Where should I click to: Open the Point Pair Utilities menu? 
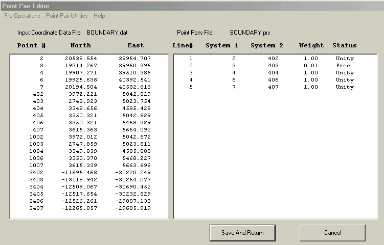click(66, 16)
